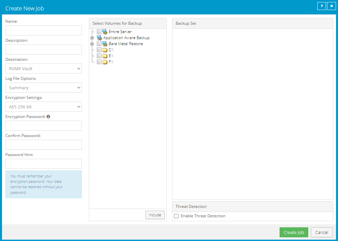The width and height of the screenshot is (338, 241).
Task: Click the Include button
Action: tap(155, 215)
